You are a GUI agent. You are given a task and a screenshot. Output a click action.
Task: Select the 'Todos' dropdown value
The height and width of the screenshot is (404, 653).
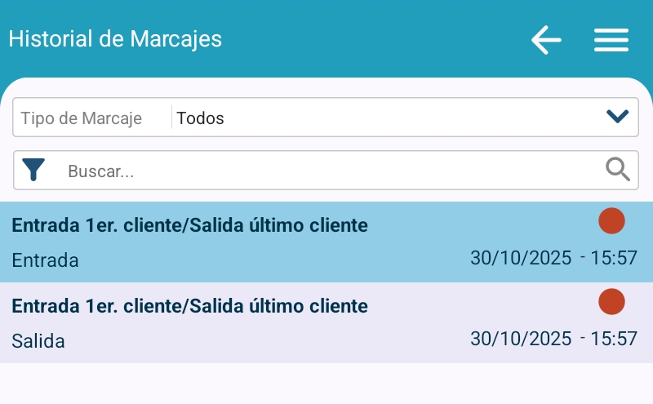[x=201, y=118]
